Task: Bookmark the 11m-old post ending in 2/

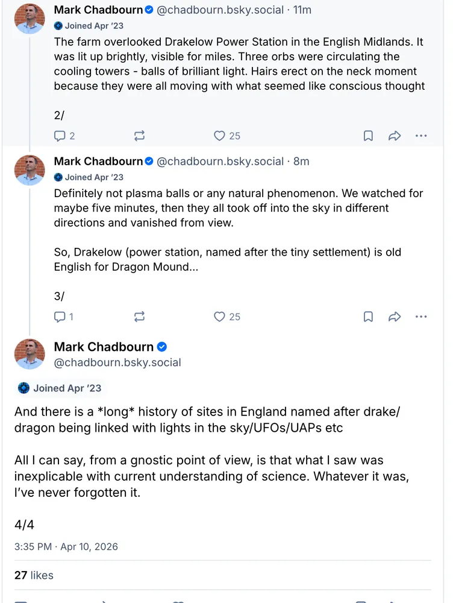Action: tap(368, 136)
